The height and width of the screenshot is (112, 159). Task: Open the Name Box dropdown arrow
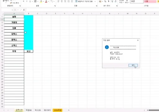coord(12,10)
